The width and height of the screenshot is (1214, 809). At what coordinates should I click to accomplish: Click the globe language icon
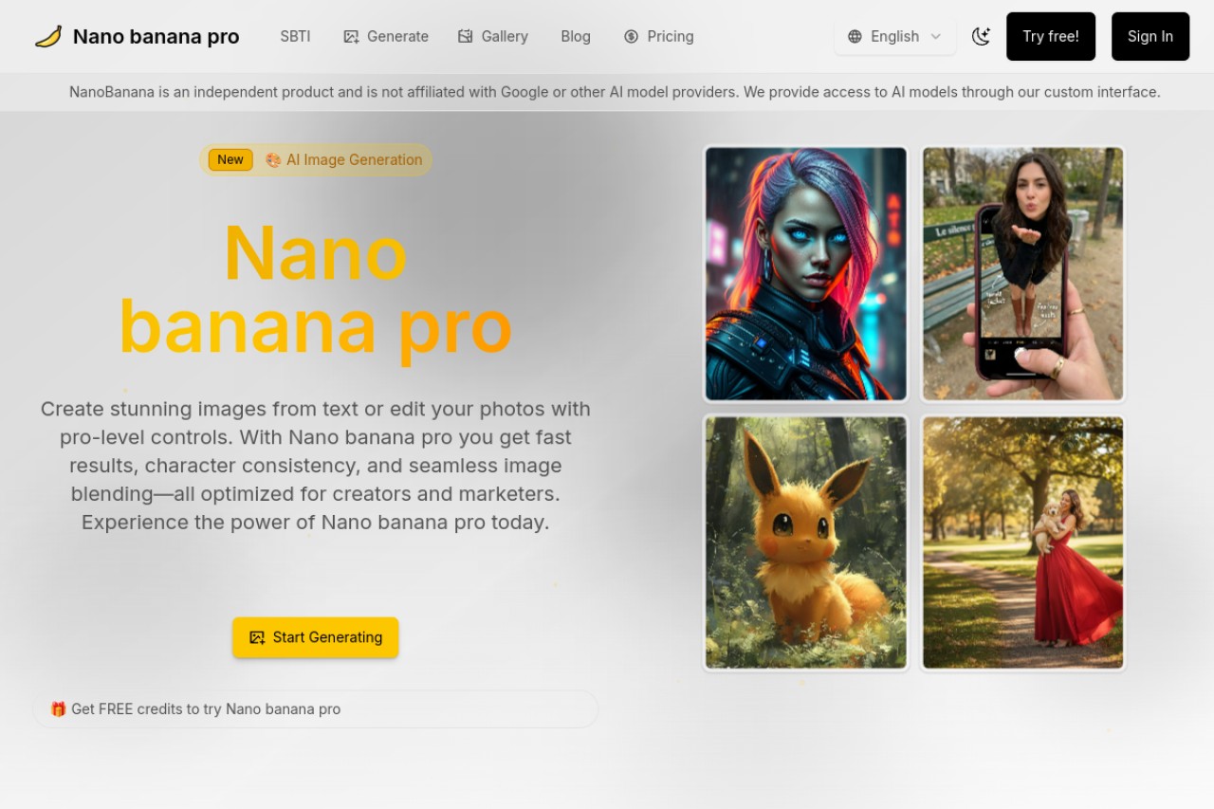(x=855, y=36)
